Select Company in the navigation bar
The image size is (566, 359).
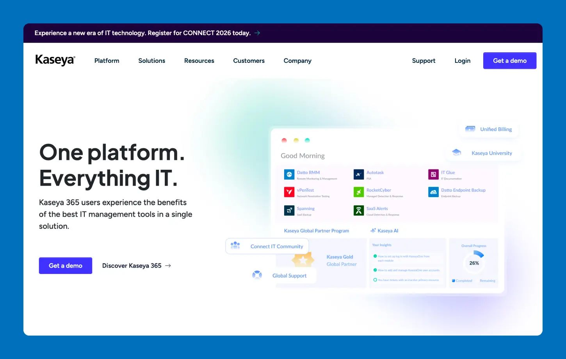click(x=297, y=61)
